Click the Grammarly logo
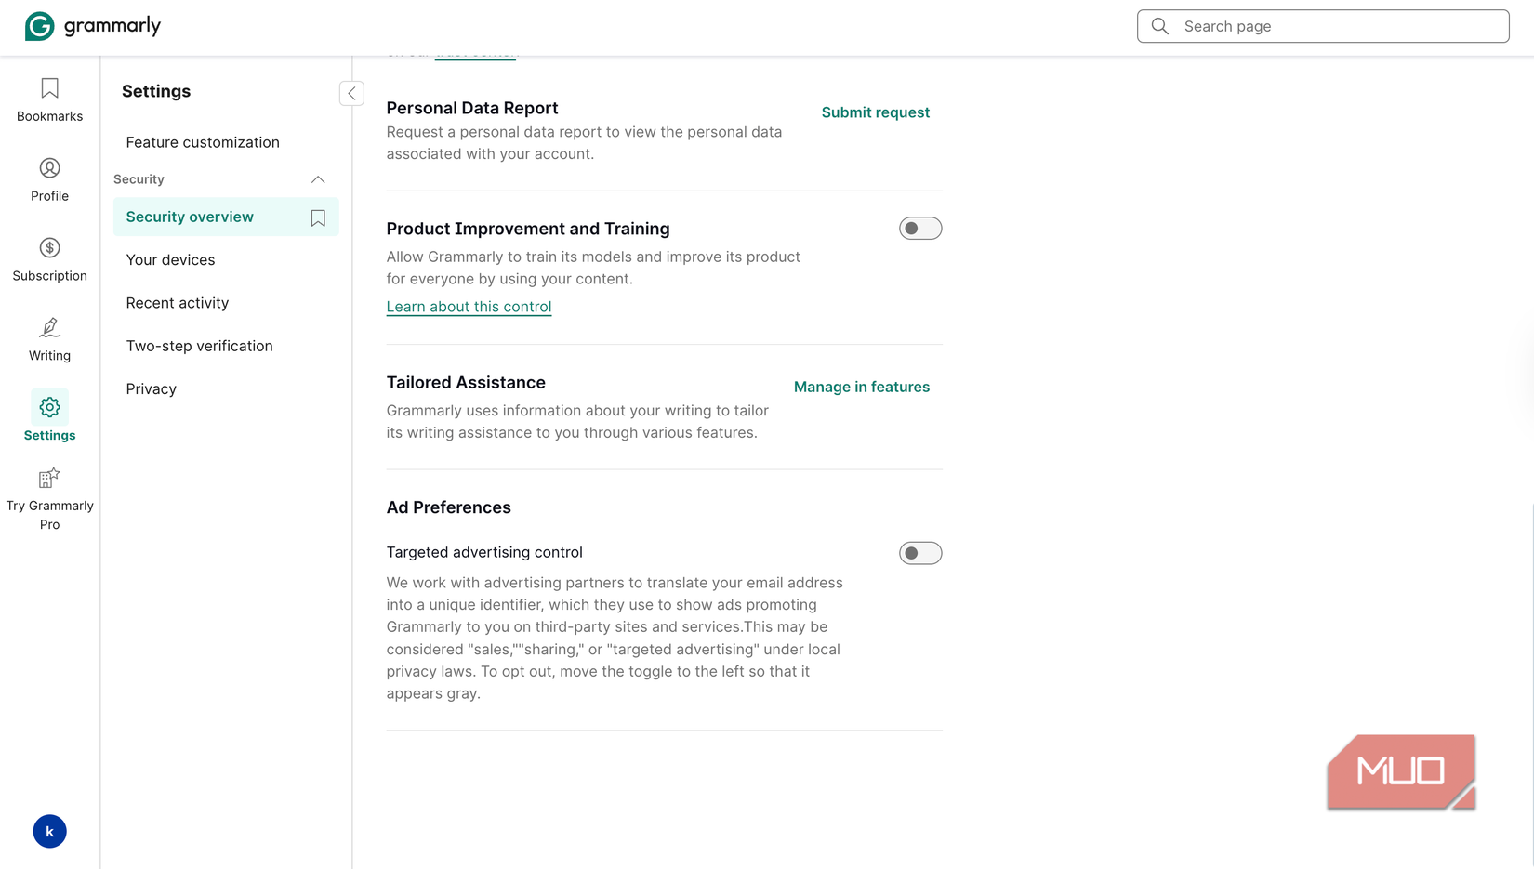1534x869 pixels. [92, 26]
